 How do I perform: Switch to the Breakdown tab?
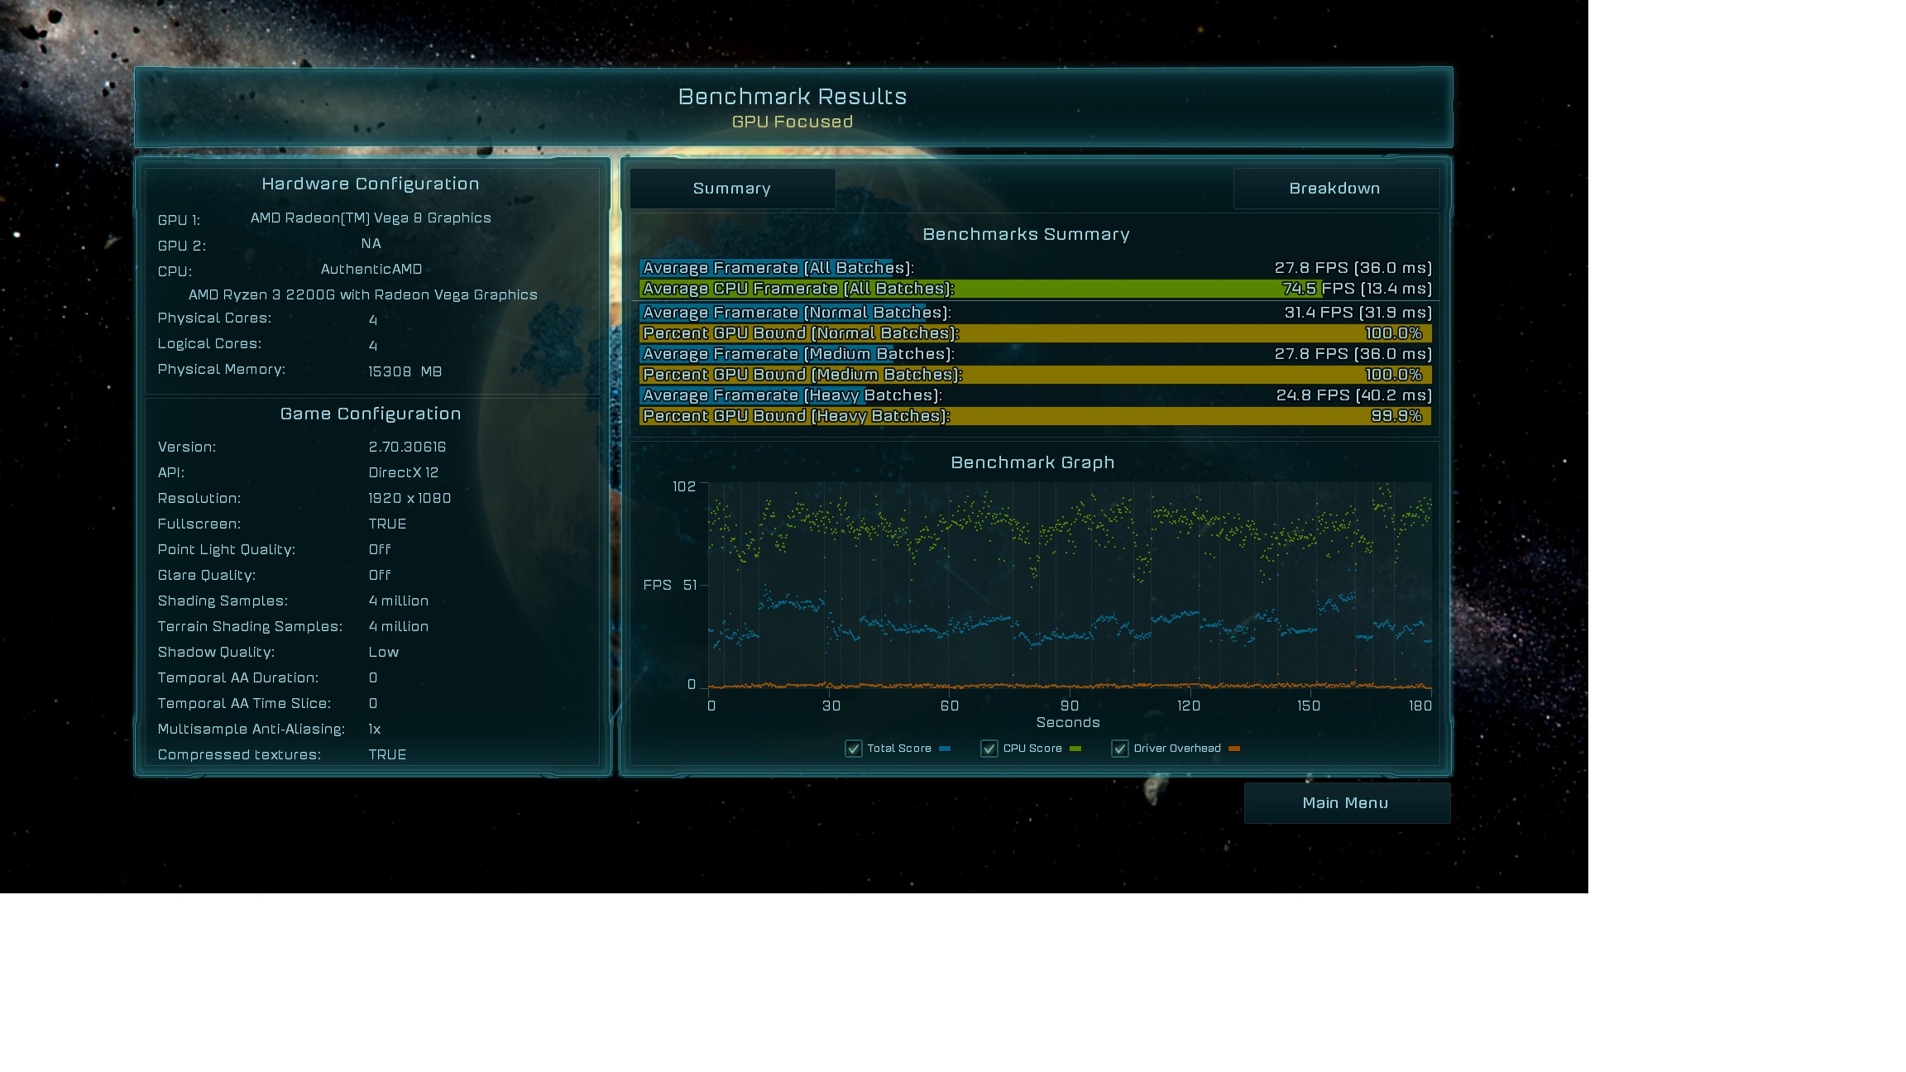click(x=1335, y=189)
